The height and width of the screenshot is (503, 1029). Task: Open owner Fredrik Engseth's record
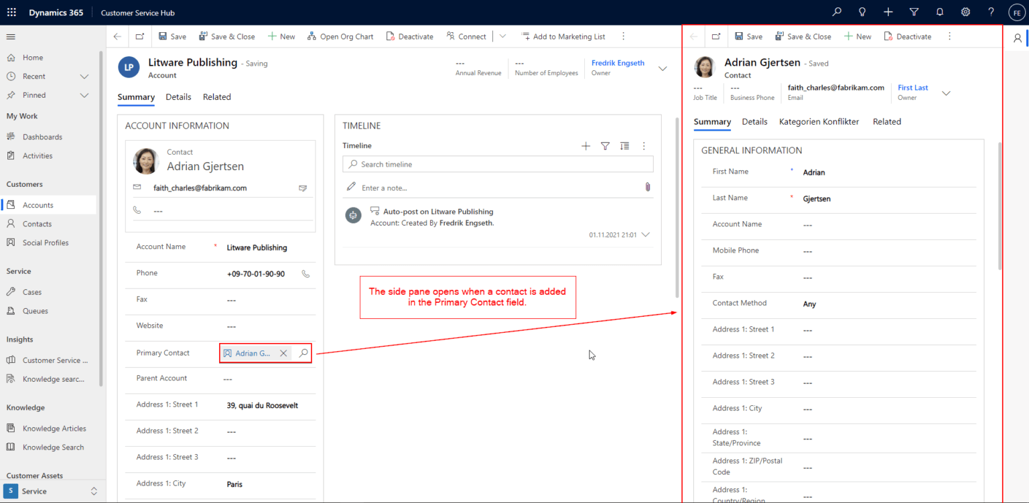click(x=618, y=62)
